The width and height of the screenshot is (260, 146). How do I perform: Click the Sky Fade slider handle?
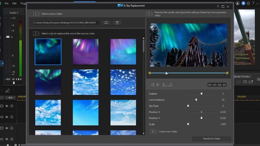(188, 106)
